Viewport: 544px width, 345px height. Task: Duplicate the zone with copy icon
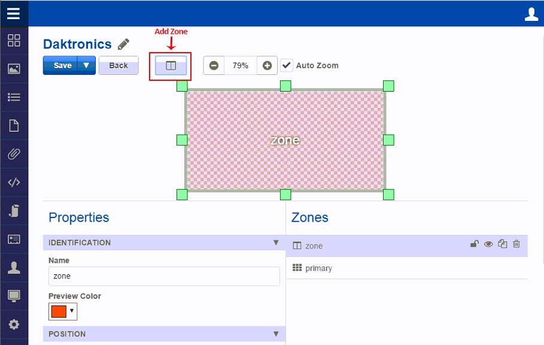[503, 244]
